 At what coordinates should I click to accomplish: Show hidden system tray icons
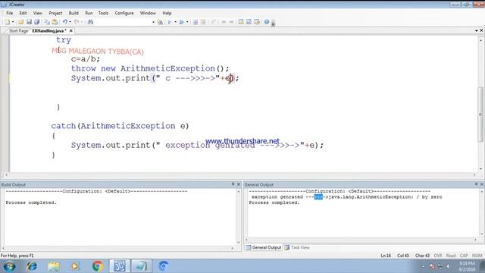423,266
